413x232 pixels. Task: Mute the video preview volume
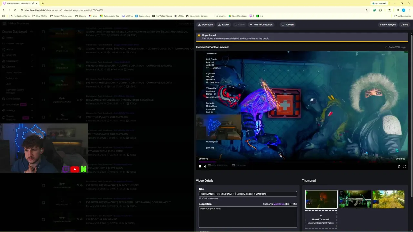205,166
